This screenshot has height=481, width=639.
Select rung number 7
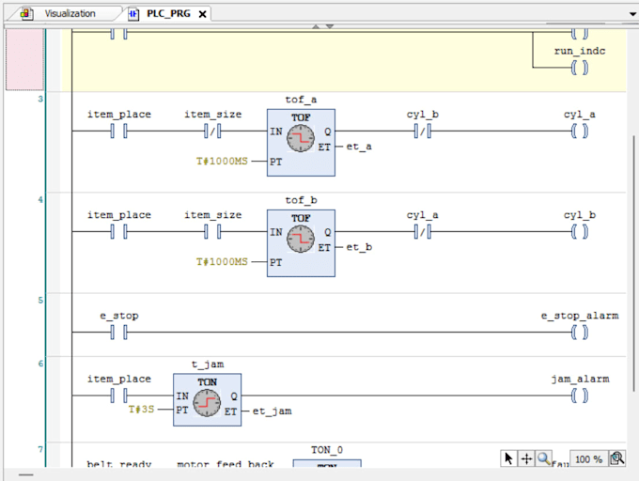tap(40, 449)
